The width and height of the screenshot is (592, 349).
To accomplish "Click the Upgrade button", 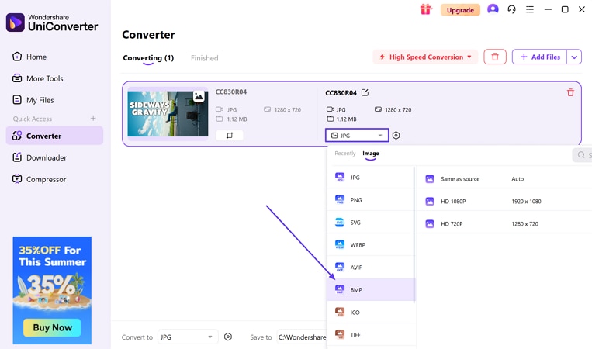I will click(x=460, y=10).
